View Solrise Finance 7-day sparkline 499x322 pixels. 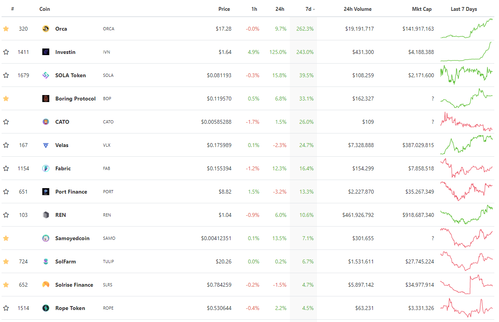pos(466,285)
